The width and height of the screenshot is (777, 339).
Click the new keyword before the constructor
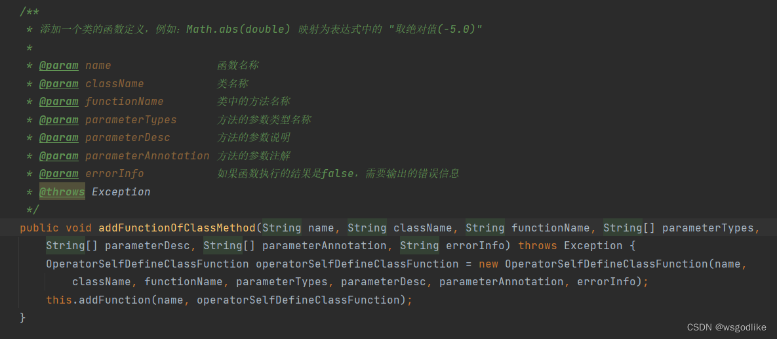[488, 264]
